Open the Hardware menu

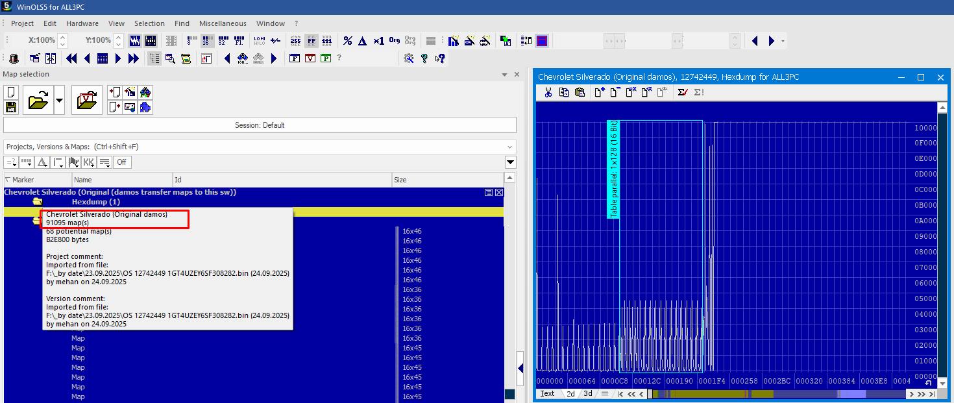[x=82, y=23]
